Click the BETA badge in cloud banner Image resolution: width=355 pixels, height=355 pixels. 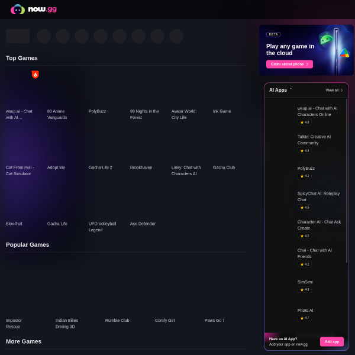[273, 34]
